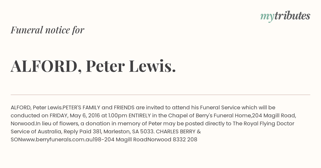This screenshot has width=321, height=168.
Task: Click the horizontal divider line
Action: (160, 95)
